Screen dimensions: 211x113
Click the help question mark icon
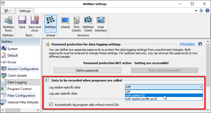click(x=208, y=11)
